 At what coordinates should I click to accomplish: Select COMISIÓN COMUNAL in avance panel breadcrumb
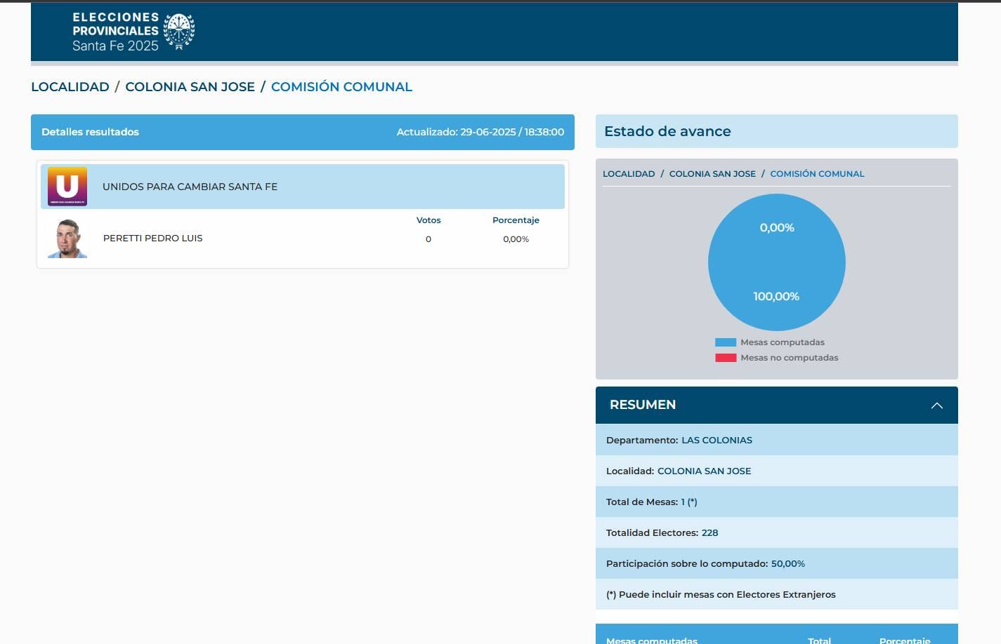817,174
